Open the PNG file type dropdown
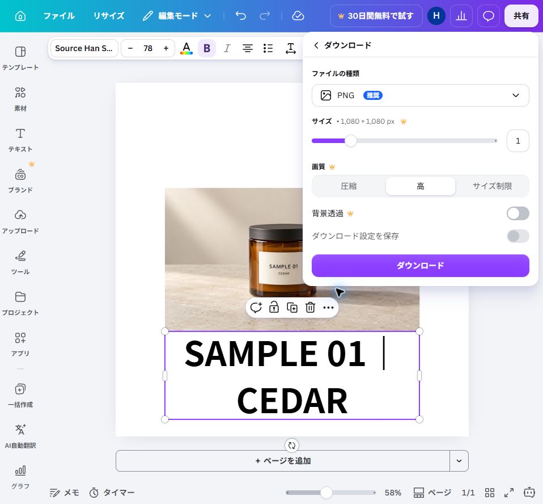543x504 pixels. pos(420,95)
